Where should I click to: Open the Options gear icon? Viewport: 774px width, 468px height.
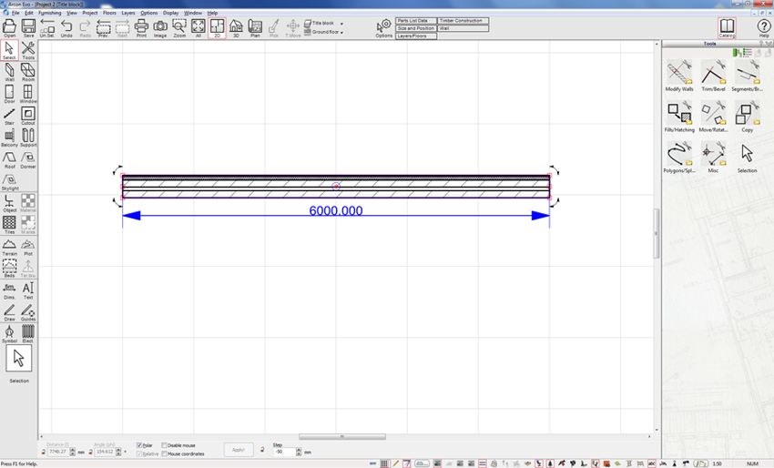383,28
